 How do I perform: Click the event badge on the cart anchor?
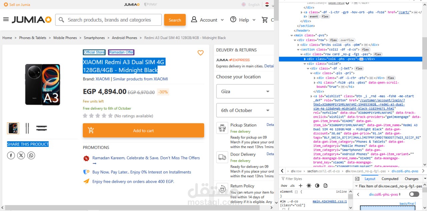314,17
